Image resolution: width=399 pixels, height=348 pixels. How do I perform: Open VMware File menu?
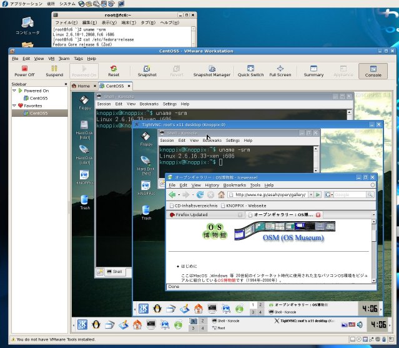point(15,59)
